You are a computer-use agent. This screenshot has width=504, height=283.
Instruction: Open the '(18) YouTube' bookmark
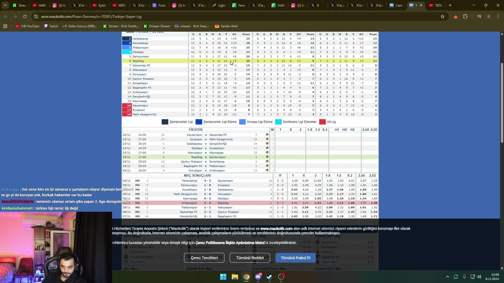(27, 26)
